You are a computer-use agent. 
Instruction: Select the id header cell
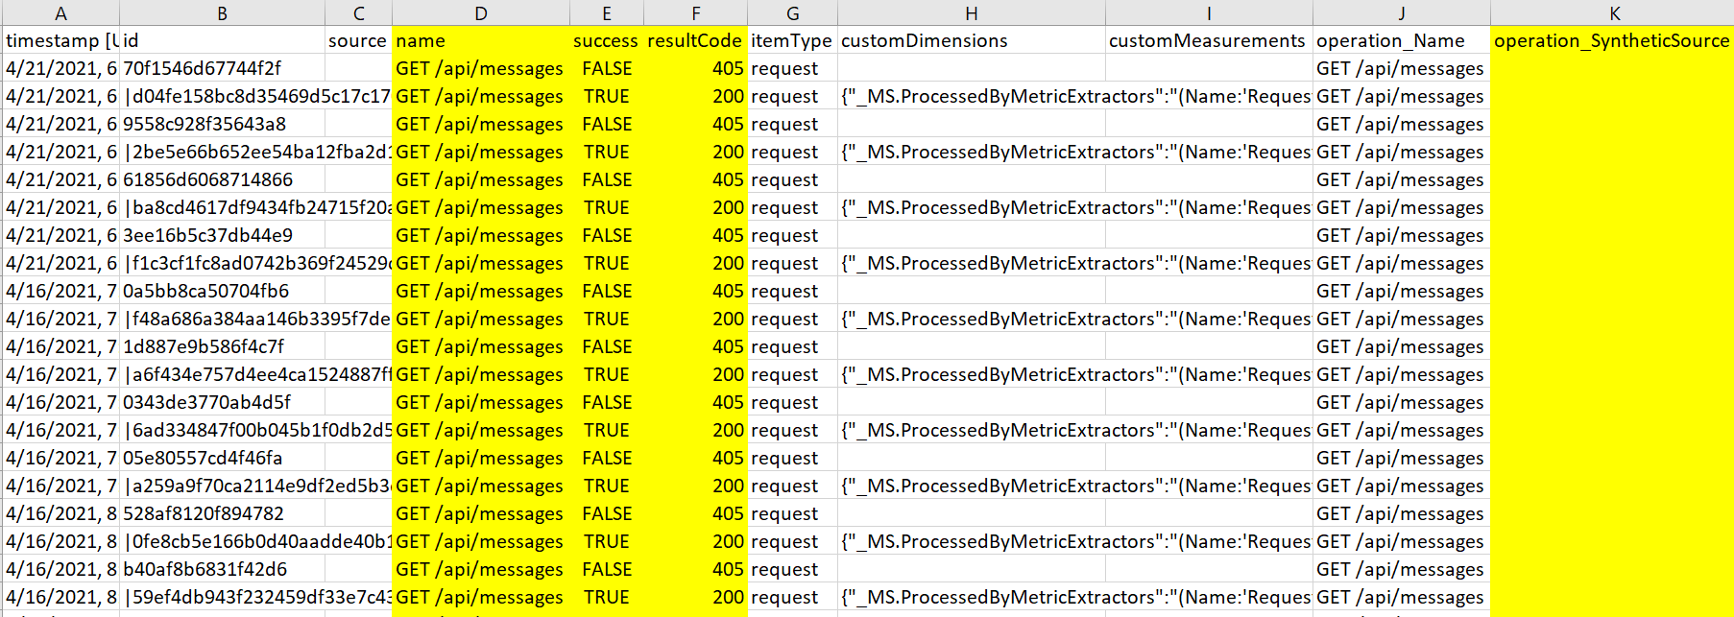(221, 40)
